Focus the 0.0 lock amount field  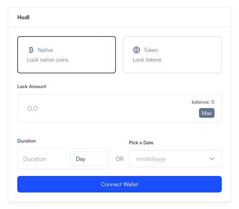coord(107,108)
